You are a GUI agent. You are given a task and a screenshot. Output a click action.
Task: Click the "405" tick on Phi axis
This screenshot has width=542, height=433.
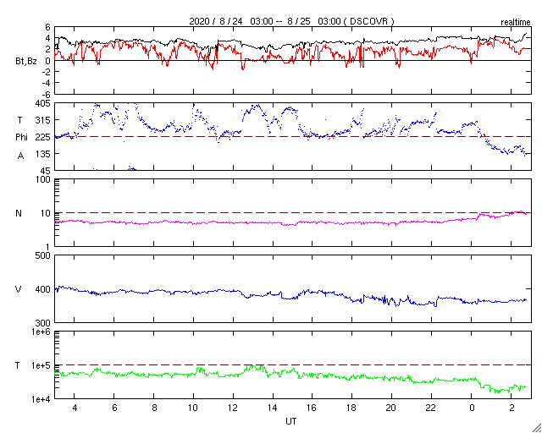(x=41, y=103)
